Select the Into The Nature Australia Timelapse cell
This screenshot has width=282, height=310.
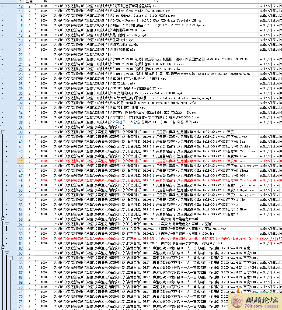[x=156, y=98]
